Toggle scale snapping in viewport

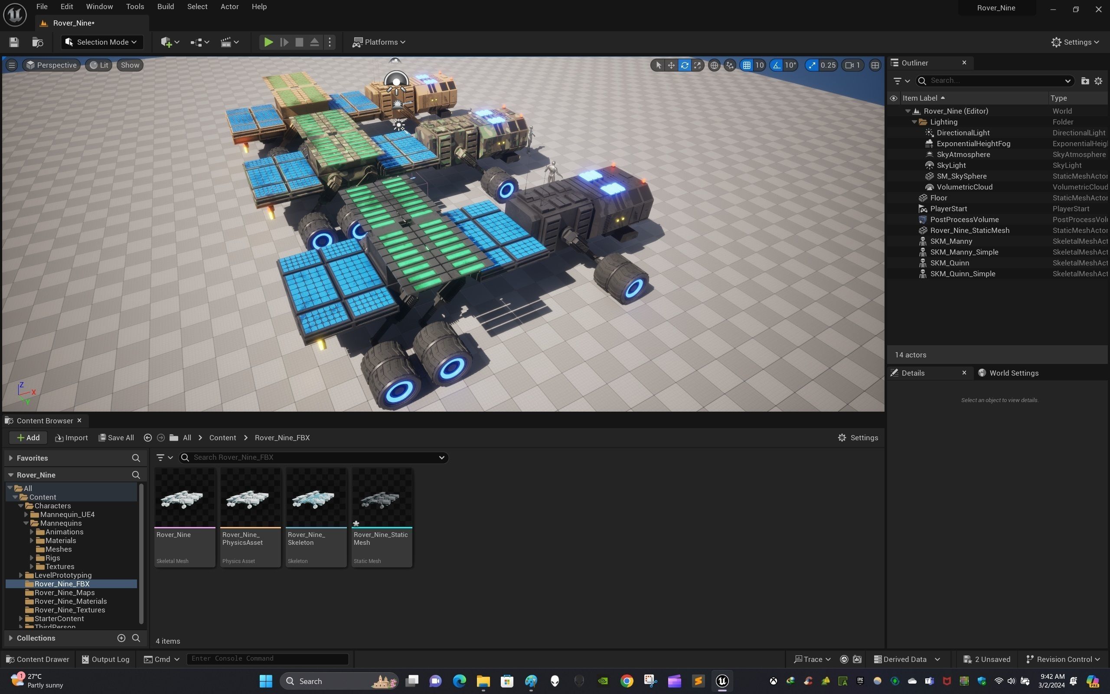812,65
